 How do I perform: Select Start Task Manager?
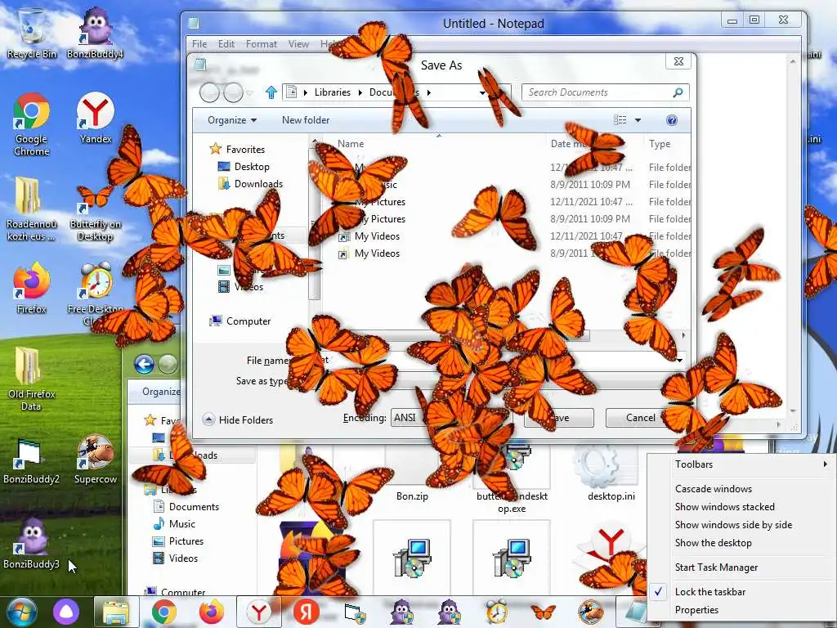pos(741,567)
